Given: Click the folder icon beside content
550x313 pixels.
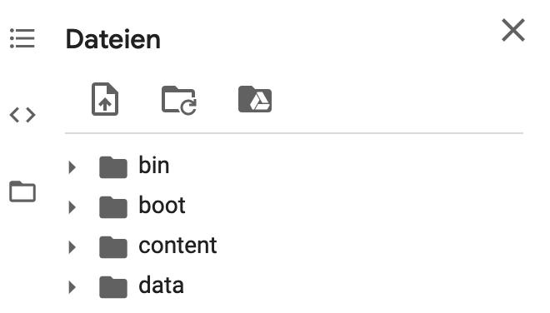Looking at the screenshot, I should click(x=113, y=247).
